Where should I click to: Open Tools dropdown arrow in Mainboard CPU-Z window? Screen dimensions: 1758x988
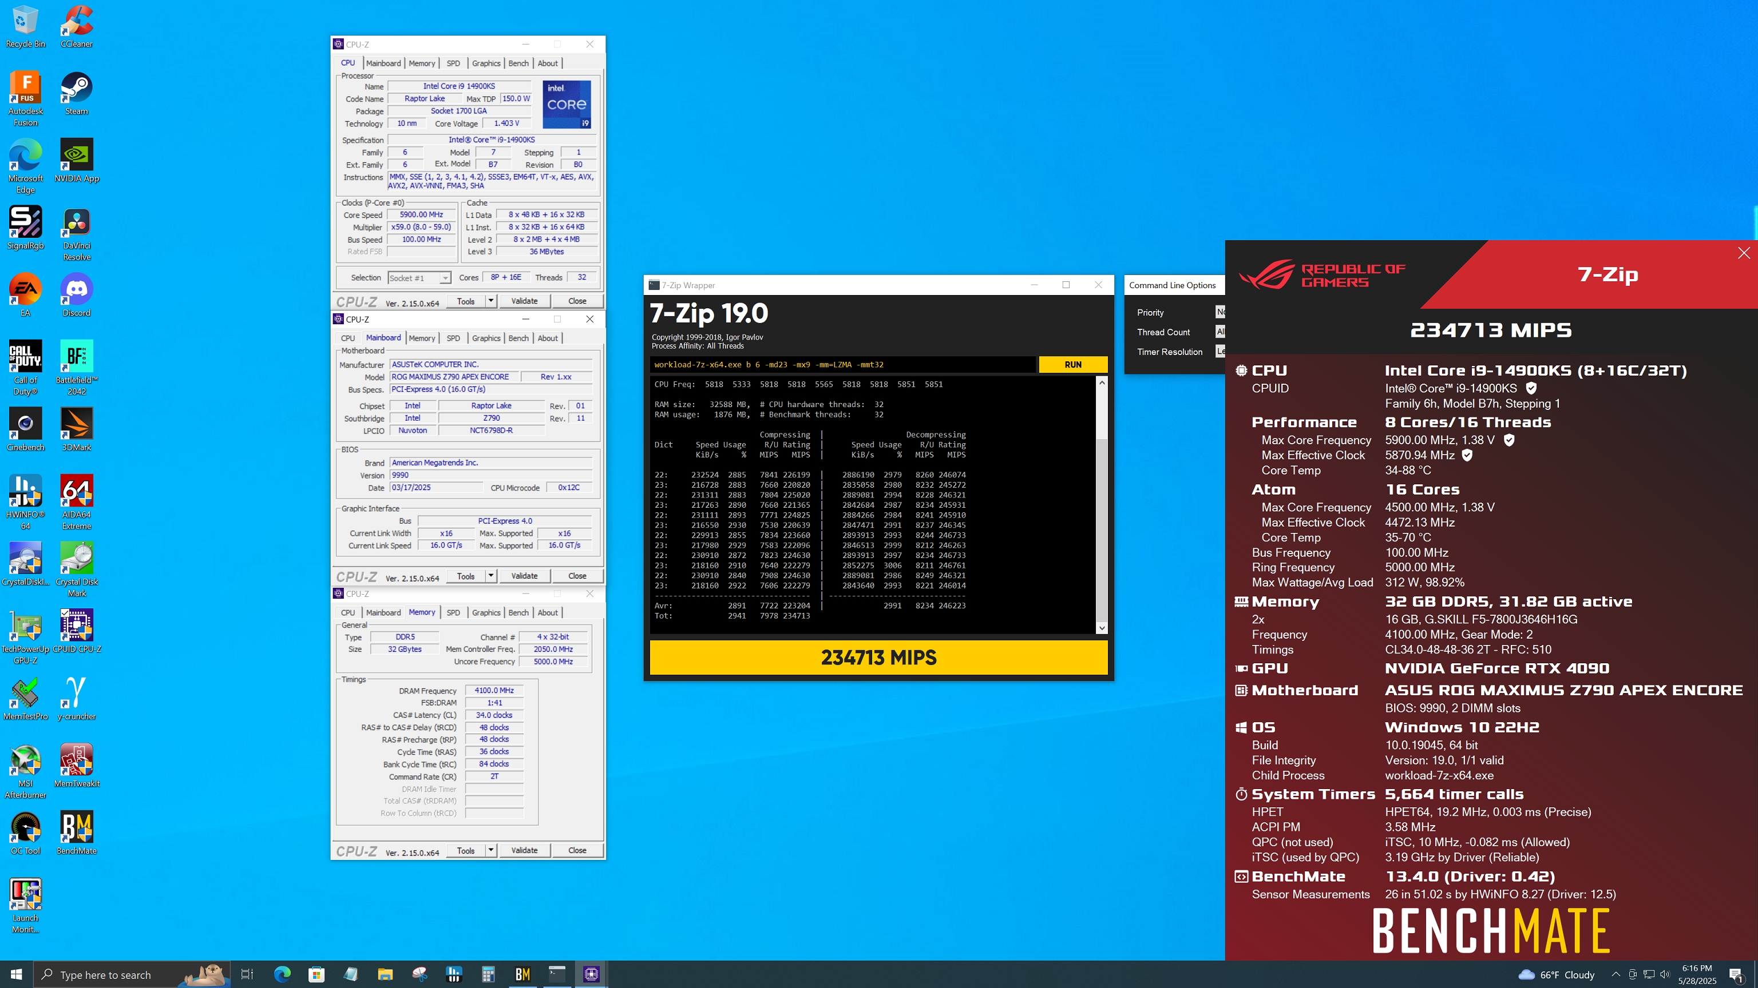click(490, 576)
